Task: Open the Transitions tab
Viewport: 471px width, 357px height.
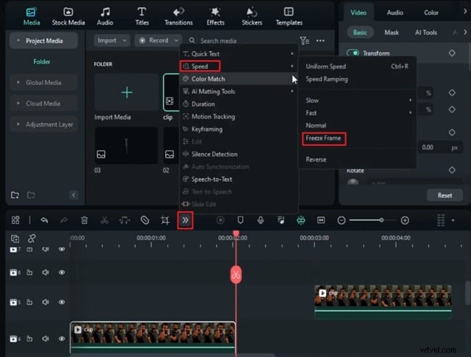Action: pyautogui.click(x=178, y=17)
